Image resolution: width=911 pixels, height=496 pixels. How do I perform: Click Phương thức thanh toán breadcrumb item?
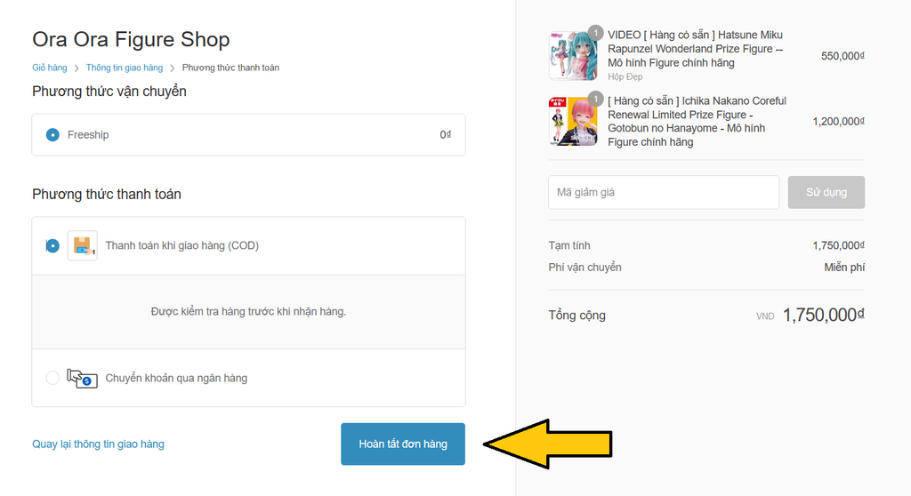[x=230, y=68]
